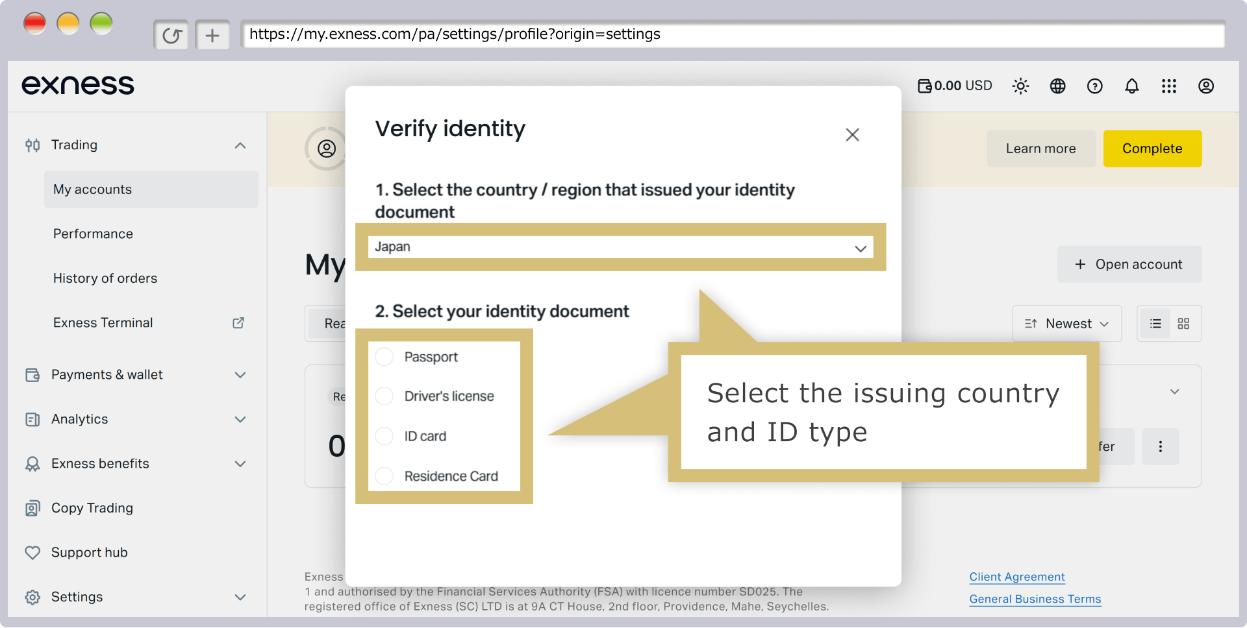The height and width of the screenshot is (628, 1247).
Task: Open the help question mark icon
Action: click(1094, 86)
